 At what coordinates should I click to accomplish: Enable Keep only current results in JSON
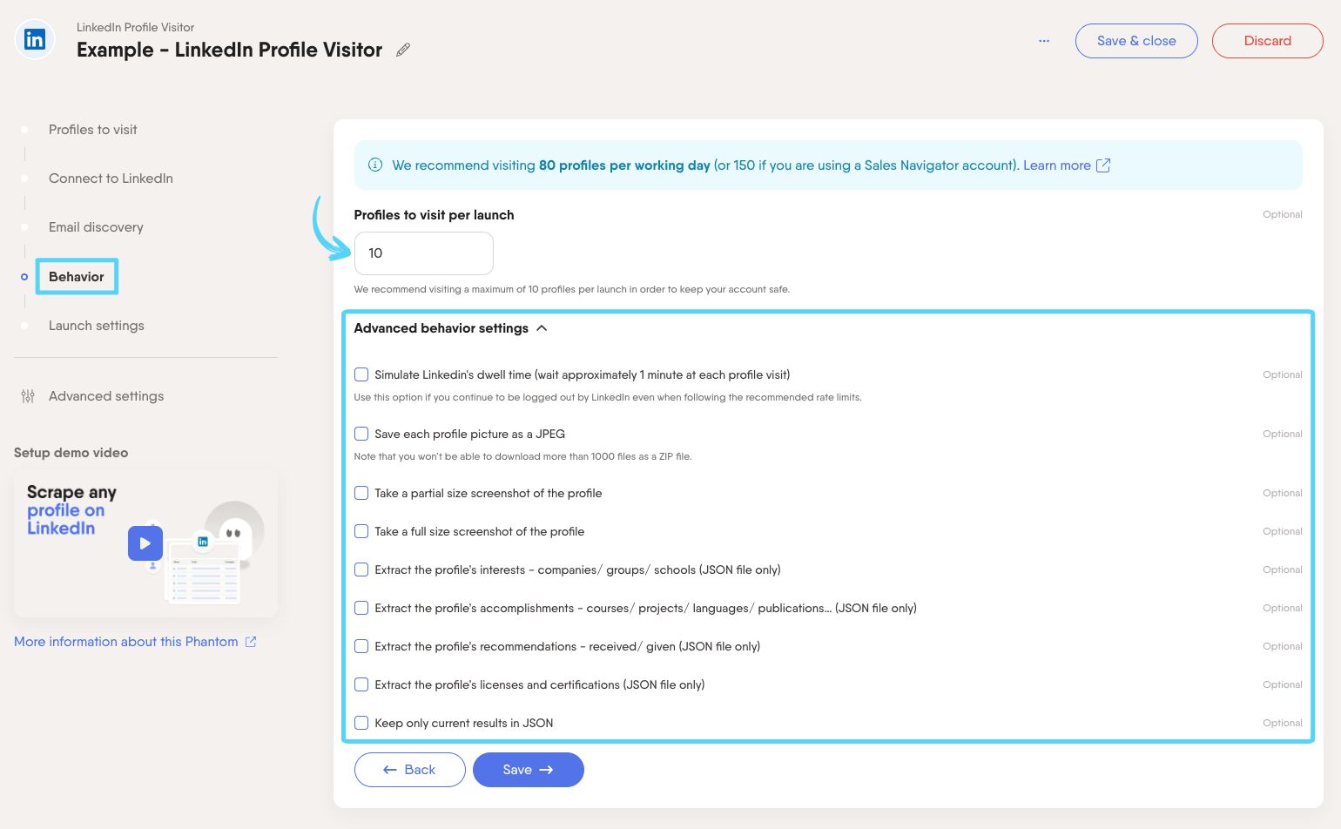(x=361, y=723)
